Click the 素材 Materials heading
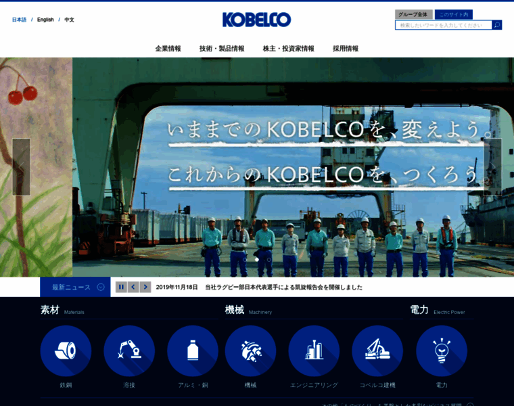 pos(62,310)
